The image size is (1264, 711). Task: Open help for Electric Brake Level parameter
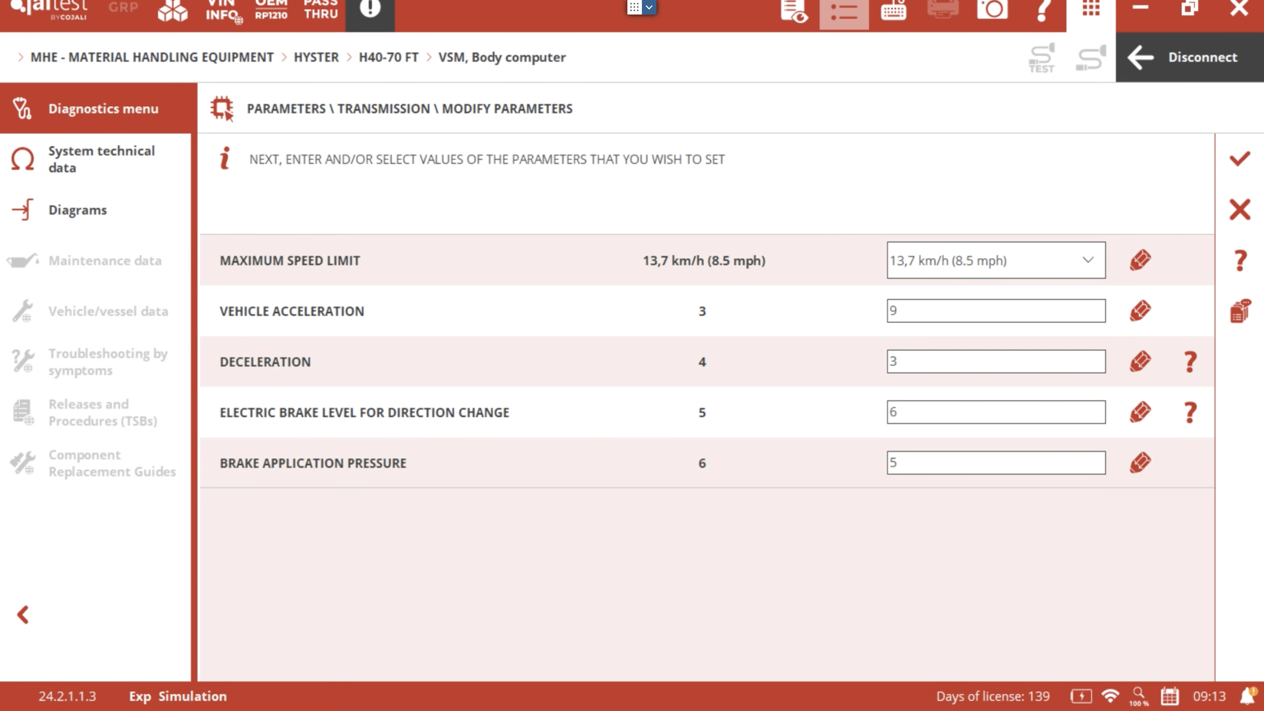point(1190,413)
